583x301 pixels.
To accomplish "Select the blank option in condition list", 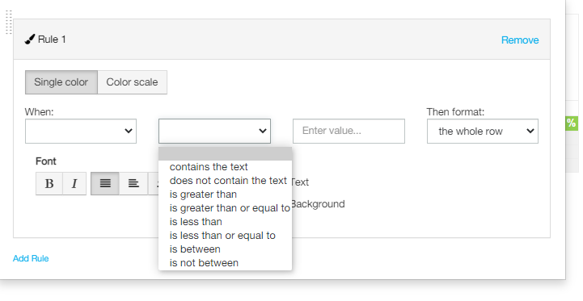I will pos(225,153).
